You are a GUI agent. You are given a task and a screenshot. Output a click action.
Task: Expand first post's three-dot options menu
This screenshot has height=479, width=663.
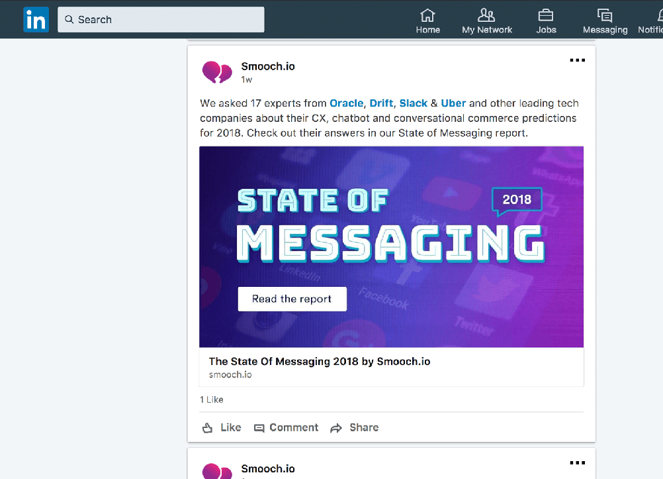[577, 60]
